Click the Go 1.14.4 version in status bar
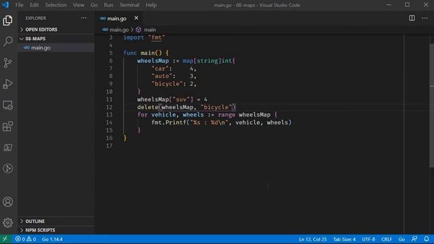 (52, 239)
